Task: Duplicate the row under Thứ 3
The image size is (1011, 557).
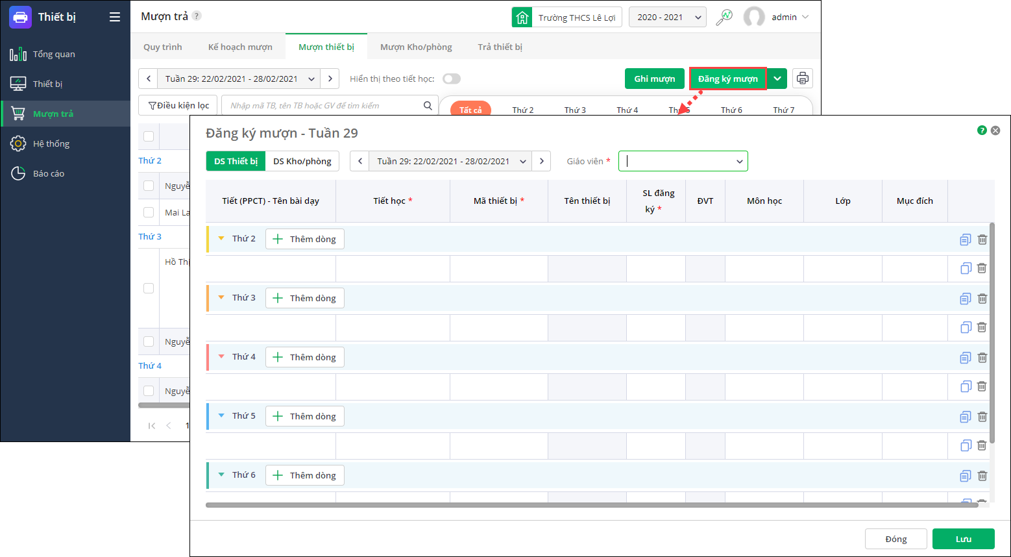Action: pos(966,327)
